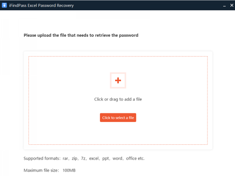Viewport: 235px width, 176px height.
Task: Minimize the iFindPass window
Action: pos(224,6)
